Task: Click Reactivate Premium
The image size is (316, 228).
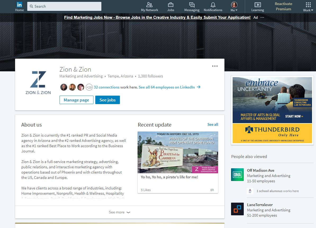Action: coord(283,6)
